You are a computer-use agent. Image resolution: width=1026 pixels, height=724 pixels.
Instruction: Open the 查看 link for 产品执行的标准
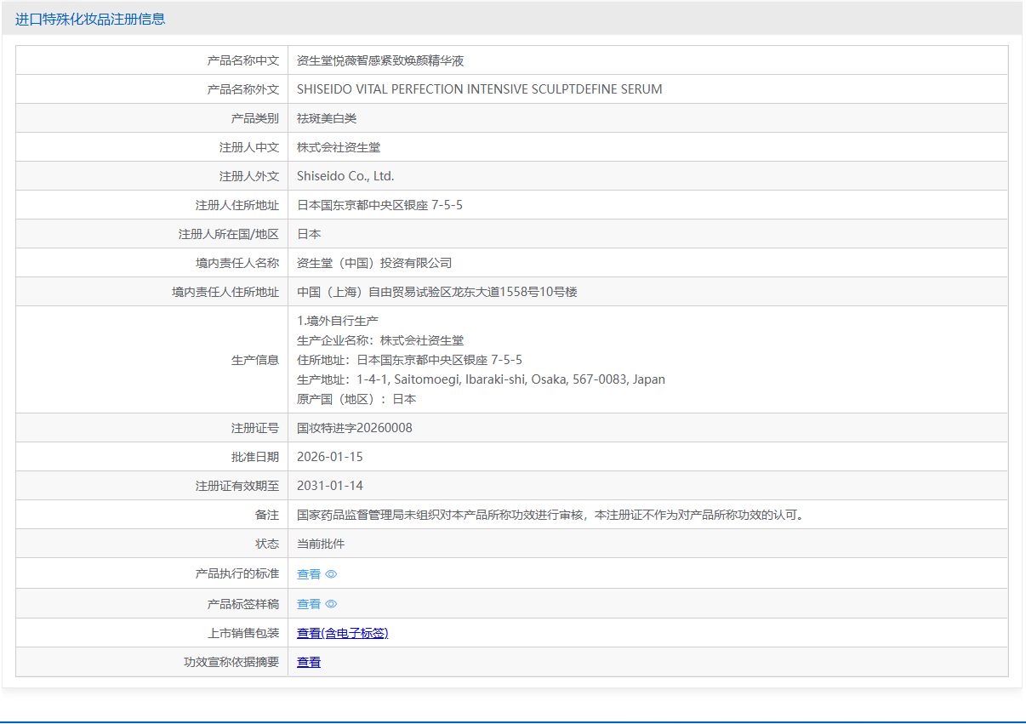[x=309, y=574]
